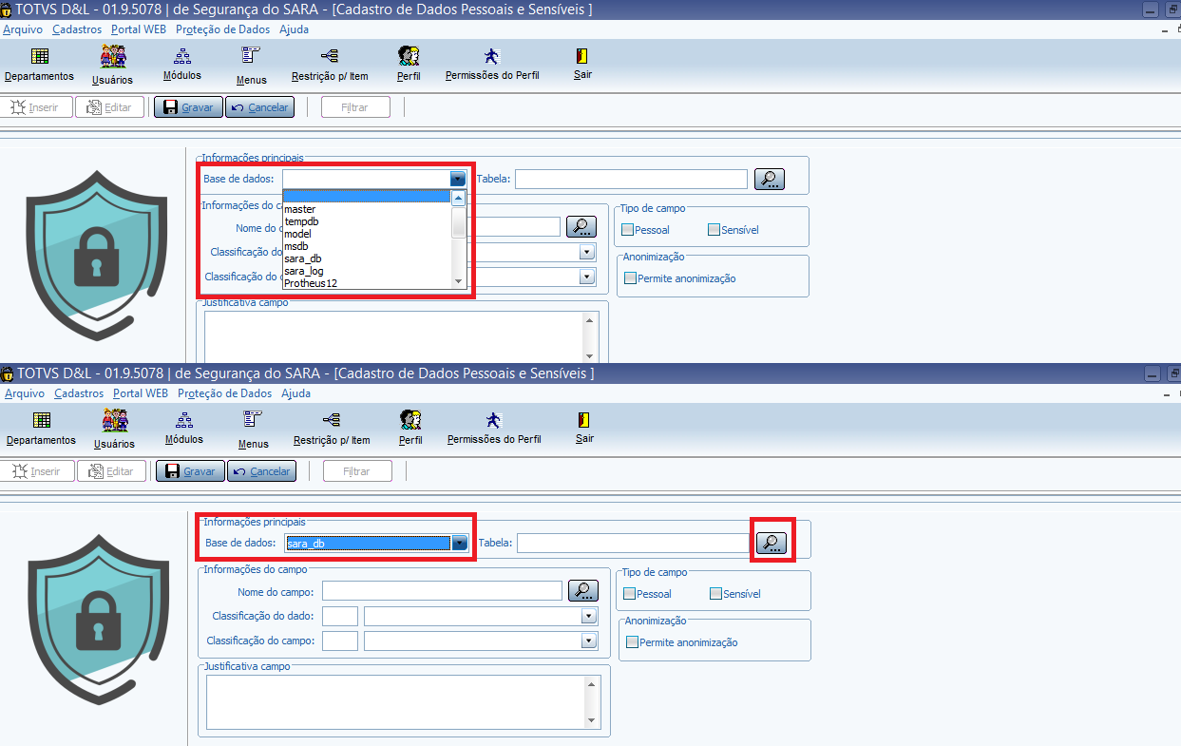Select tempdb in the database list

[367, 221]
